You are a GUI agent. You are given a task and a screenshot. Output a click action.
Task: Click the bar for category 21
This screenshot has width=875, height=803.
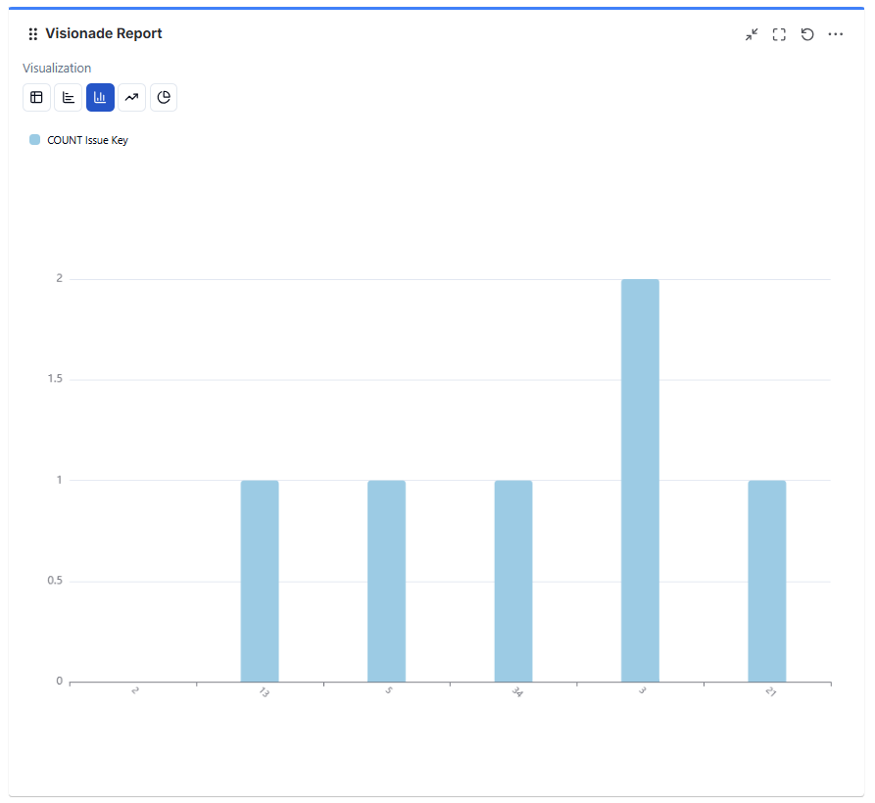767,581
